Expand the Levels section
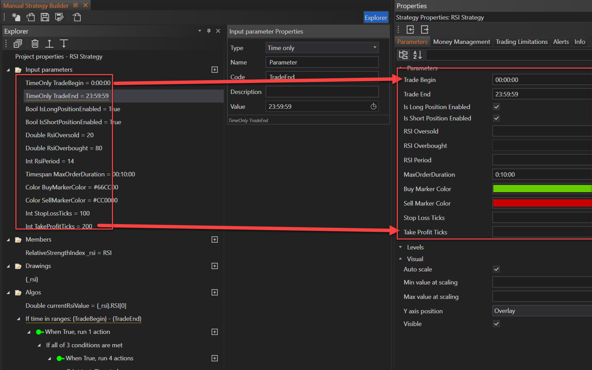 coord(401,247)
